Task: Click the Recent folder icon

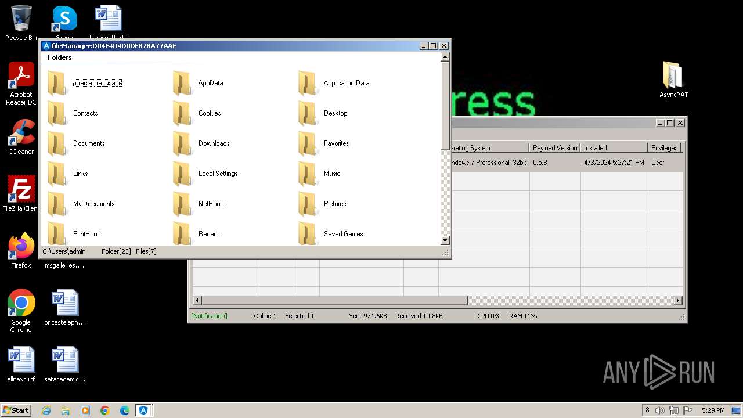Action: (182, 233)
